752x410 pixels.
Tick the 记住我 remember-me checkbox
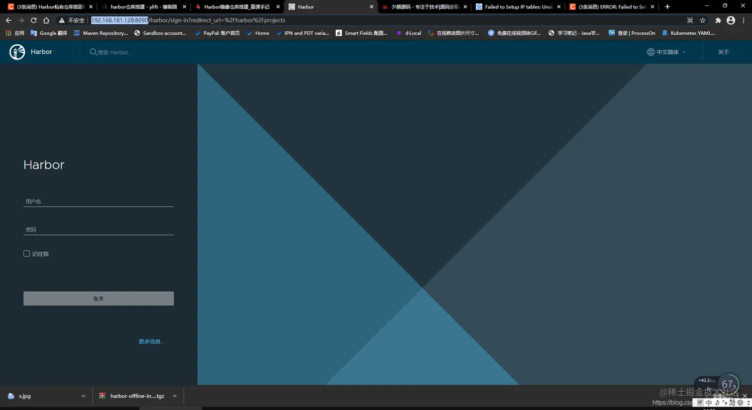(27, 253)
